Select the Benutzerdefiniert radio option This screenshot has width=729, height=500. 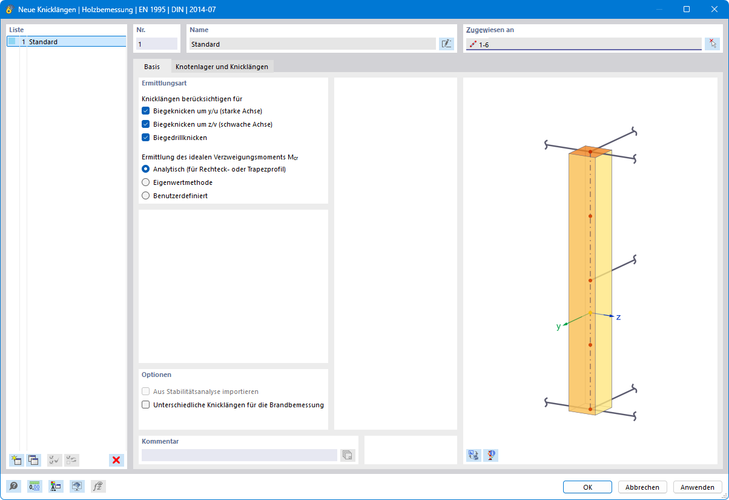(145, 196)
